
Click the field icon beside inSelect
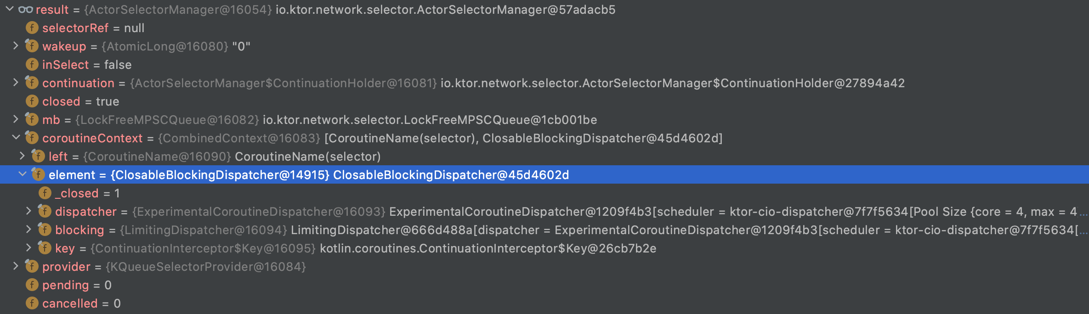click(x=31, y=64)
